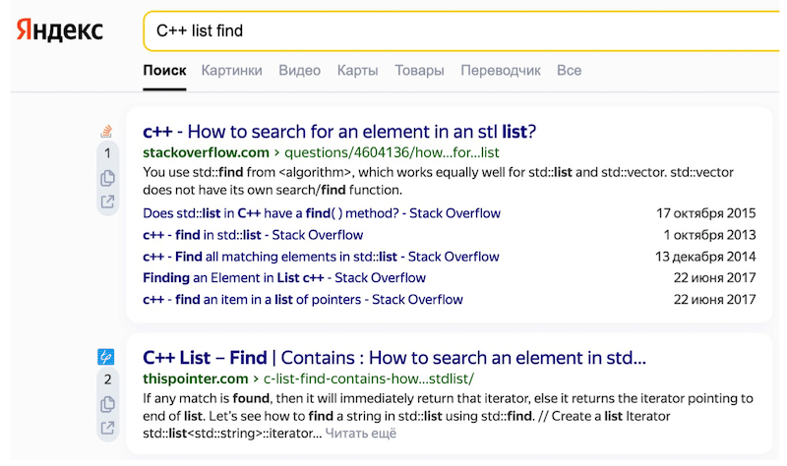Open the Карты tab
The height and width of the screenshot is (466, 787).
[x=357, y=71]
